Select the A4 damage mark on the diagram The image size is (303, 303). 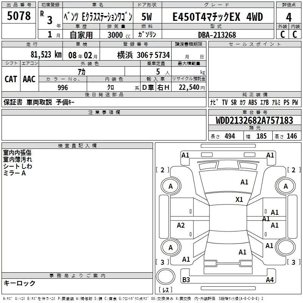269,280
